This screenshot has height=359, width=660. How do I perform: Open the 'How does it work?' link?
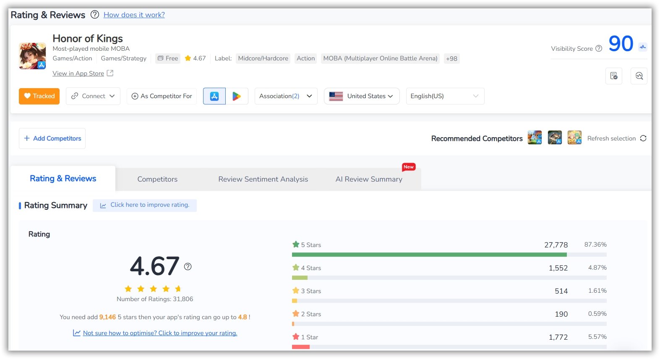(x=134, y=15)
